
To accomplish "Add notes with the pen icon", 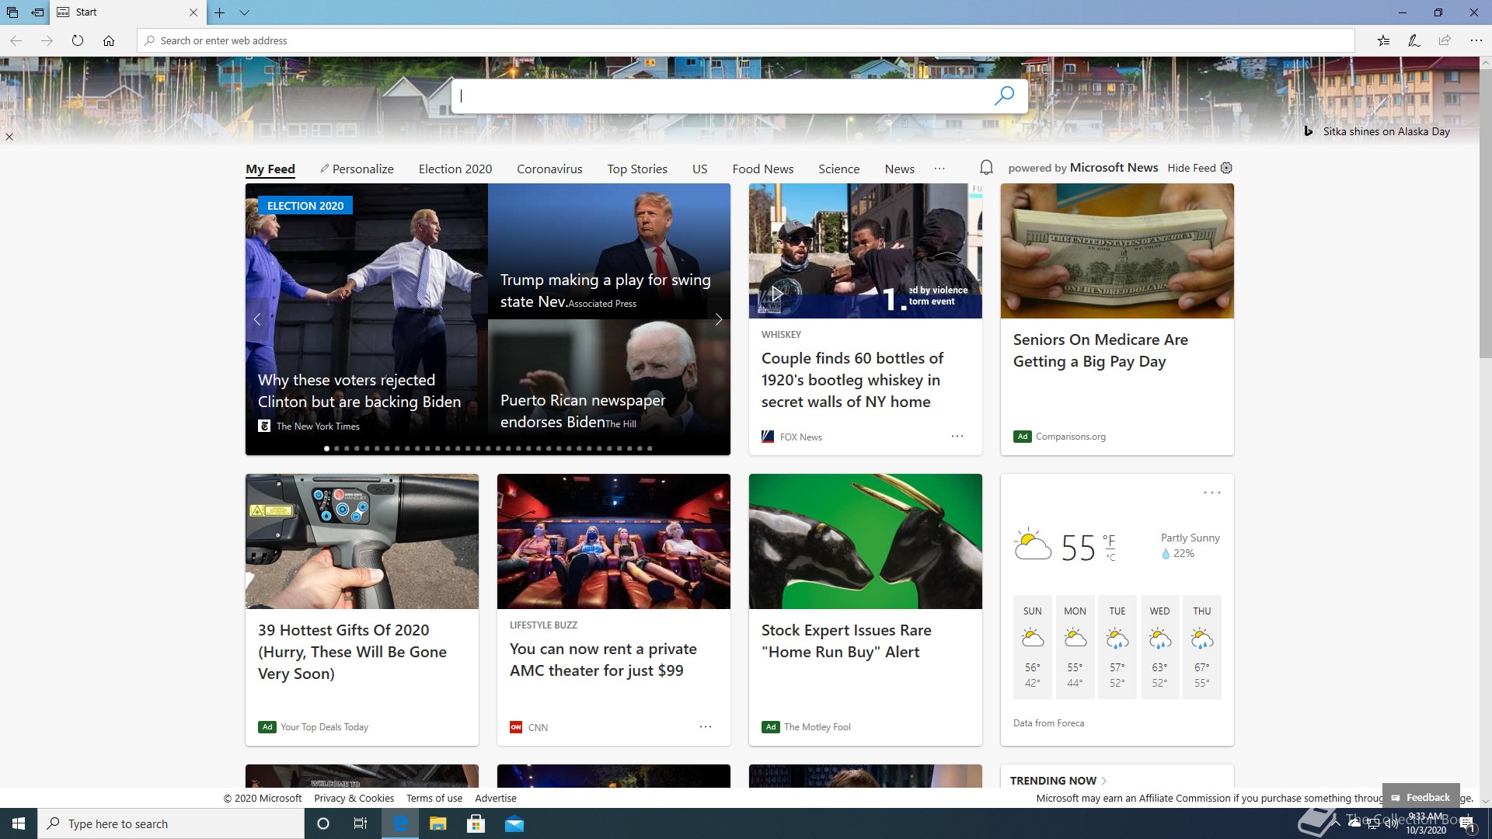I will (1414, 40).
